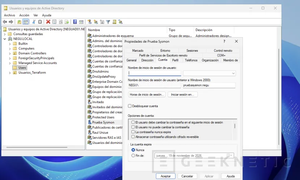Open the UPN suffix dropdown
Viewport: 300px width, 180px height.
(233, 73)
